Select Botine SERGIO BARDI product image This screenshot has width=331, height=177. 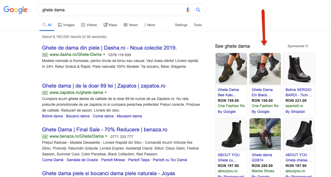coord(299,69)
